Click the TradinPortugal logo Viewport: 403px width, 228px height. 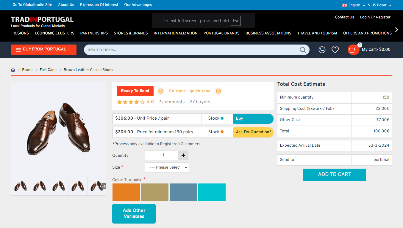click(x=42, y=21)
